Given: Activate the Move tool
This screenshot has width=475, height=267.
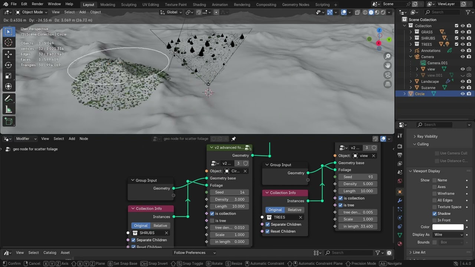Looking at the screenshot, I should click(x=8, y=54).
